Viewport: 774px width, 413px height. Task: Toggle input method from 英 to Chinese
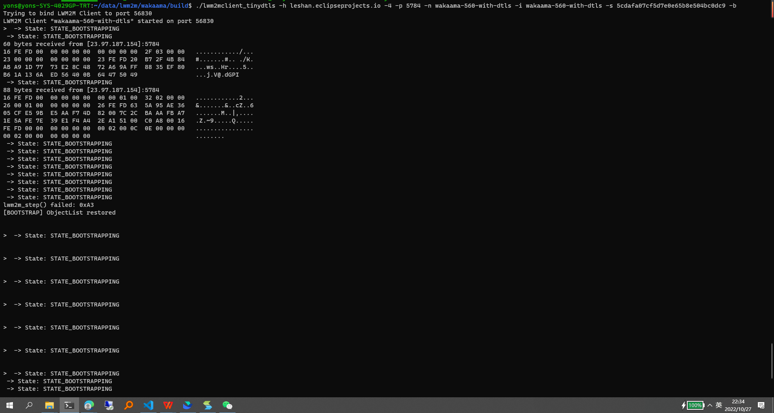(x=719, y=405)
